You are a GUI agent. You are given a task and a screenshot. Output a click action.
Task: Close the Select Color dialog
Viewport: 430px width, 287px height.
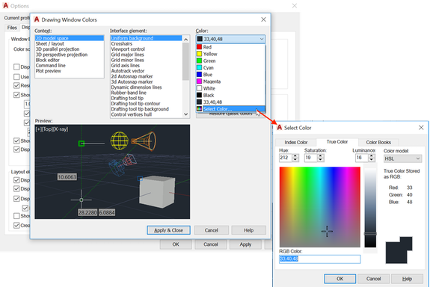click(x=421, y=128)
